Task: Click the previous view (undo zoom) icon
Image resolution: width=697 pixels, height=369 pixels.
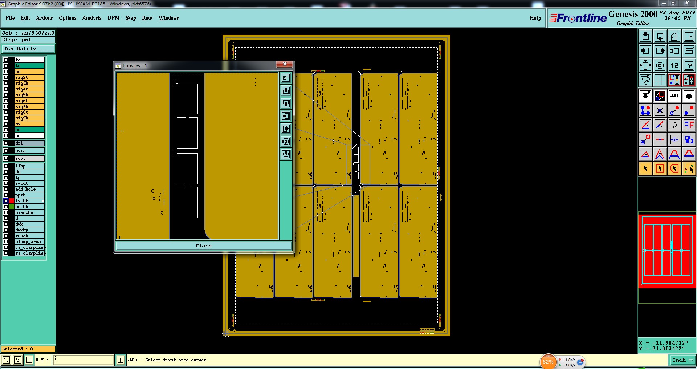Action: (x=674, y=51)
